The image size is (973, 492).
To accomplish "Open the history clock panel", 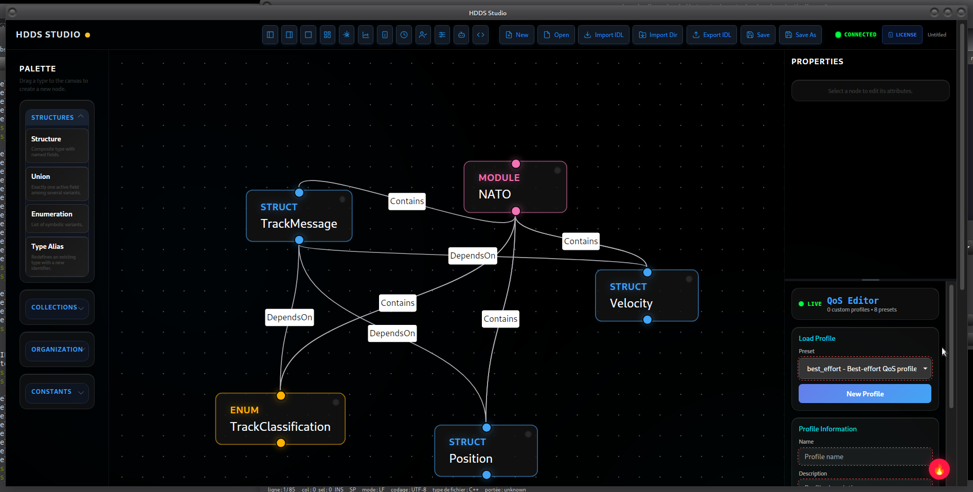I will (x=404, y=34).
